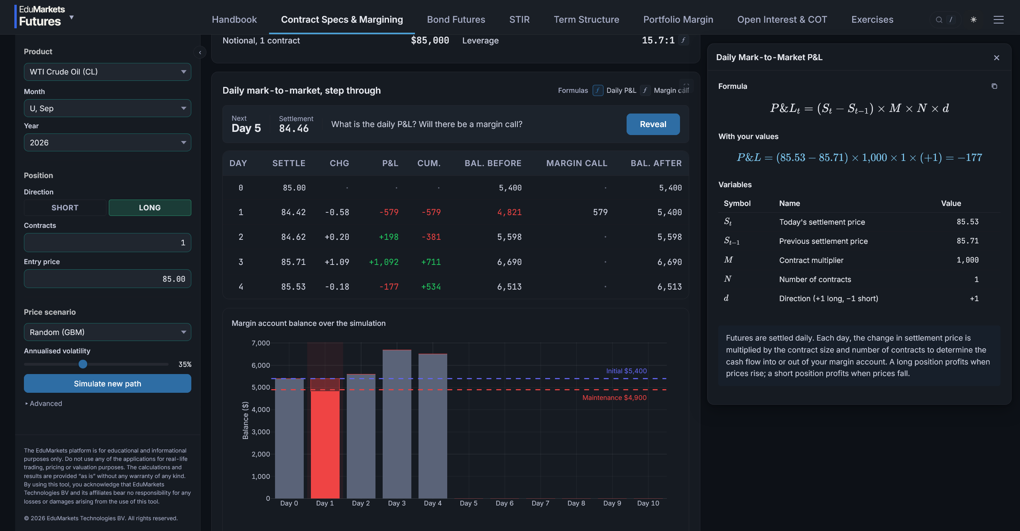Select the Contract Specs & Margining tab
Screen dimensions: 1020x531
tap(342, 20)
